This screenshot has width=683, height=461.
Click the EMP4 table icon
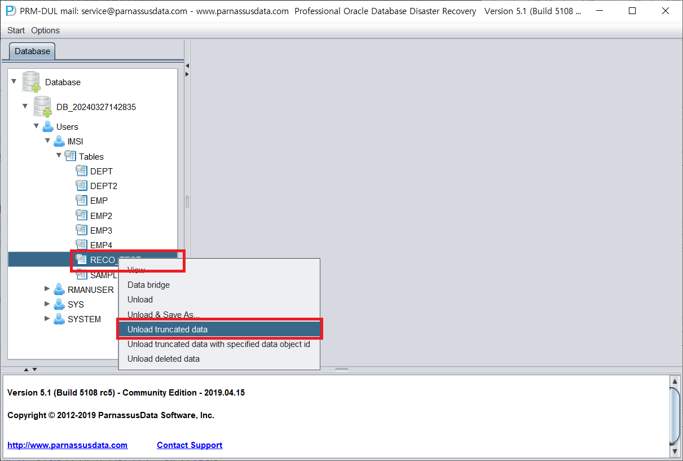[x=81, y=245]
